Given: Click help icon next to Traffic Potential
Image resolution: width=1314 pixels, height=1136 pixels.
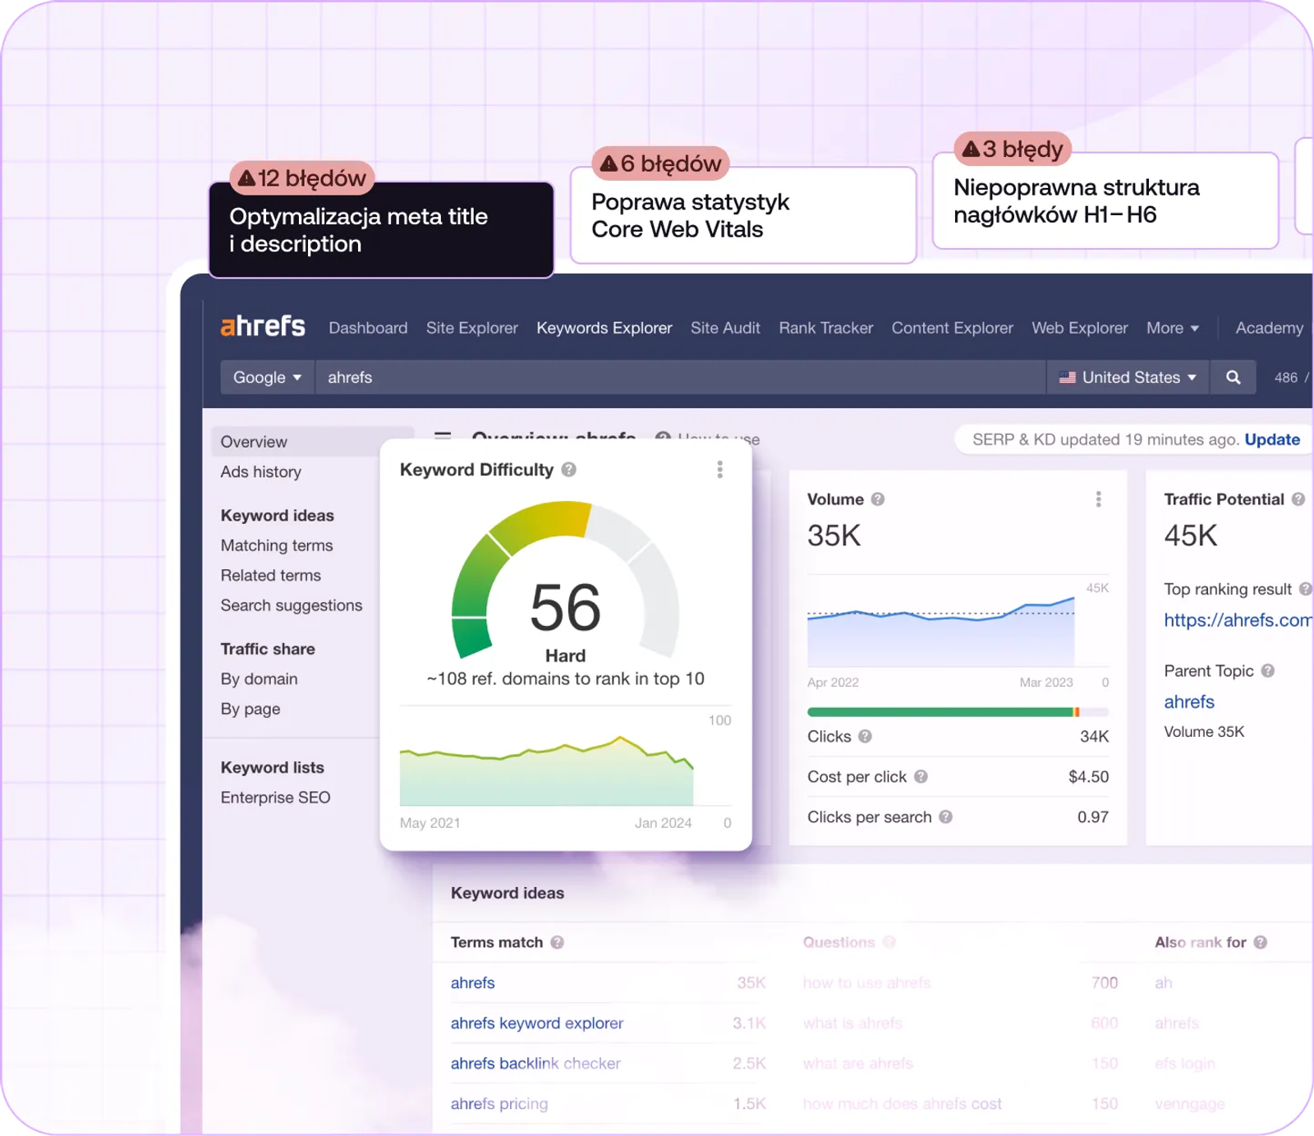Looking at the screenshot, I should [1298, 499].
